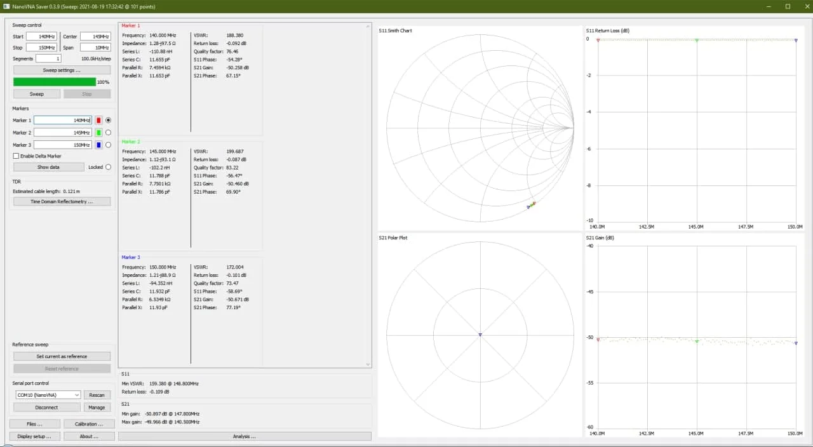Click the green marker on S11 Return Loss chart

coord(697,41)
